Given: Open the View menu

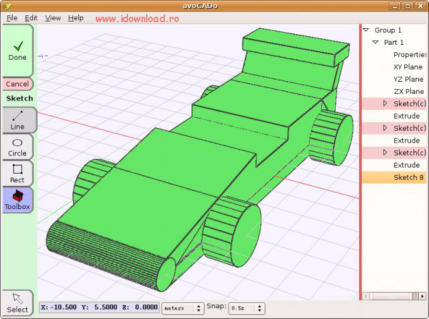Looking at the screenshot, I should pyautogui.click(x=53, y=18).
